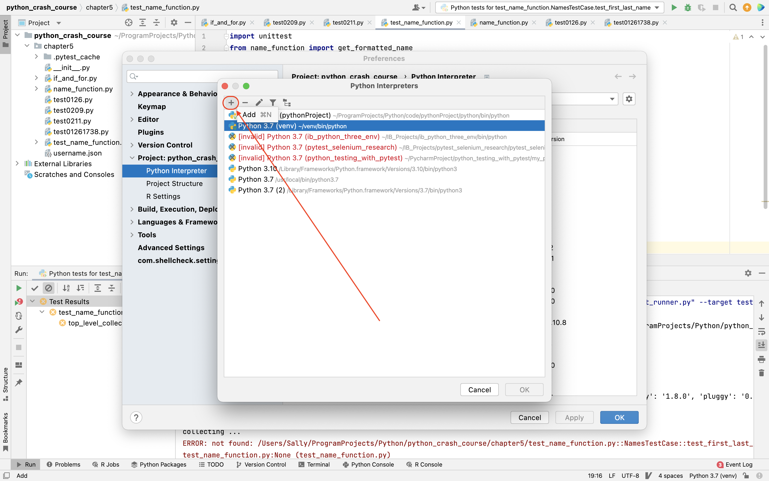Click the filter interpreters funnel icon
769x481 pixels.
point(273,103)
